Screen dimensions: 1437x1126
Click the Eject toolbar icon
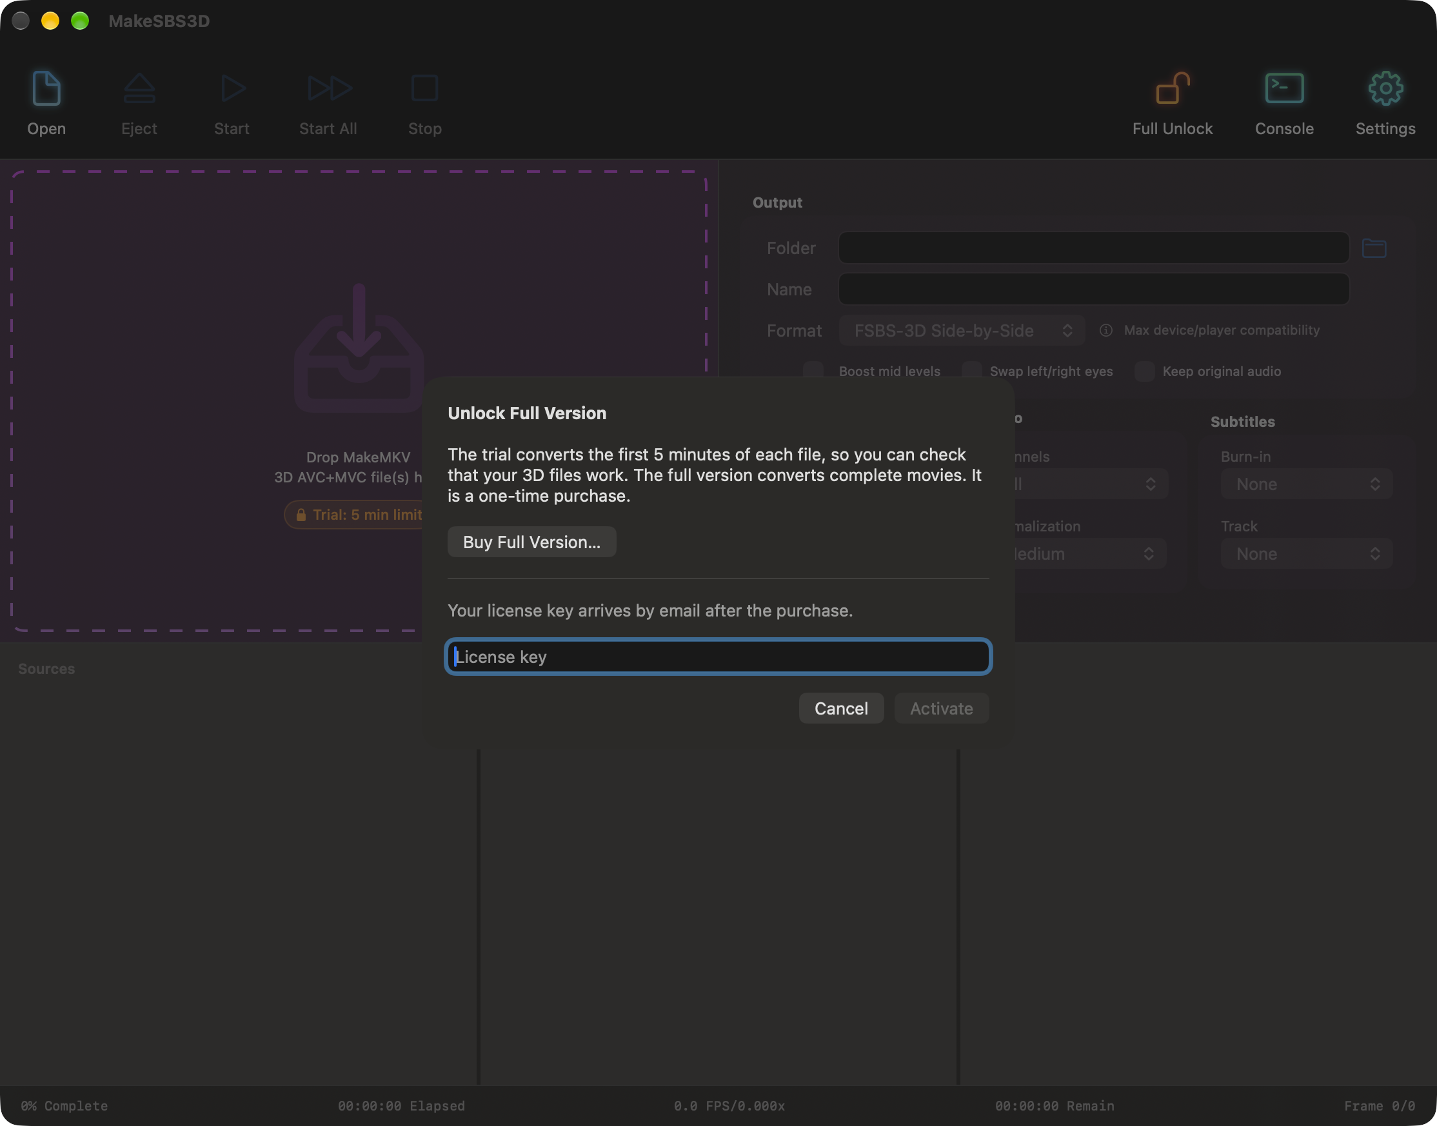[x=139, y=88]
